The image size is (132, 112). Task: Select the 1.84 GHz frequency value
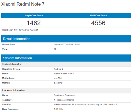pyautogui.click(x=59, y=109)
